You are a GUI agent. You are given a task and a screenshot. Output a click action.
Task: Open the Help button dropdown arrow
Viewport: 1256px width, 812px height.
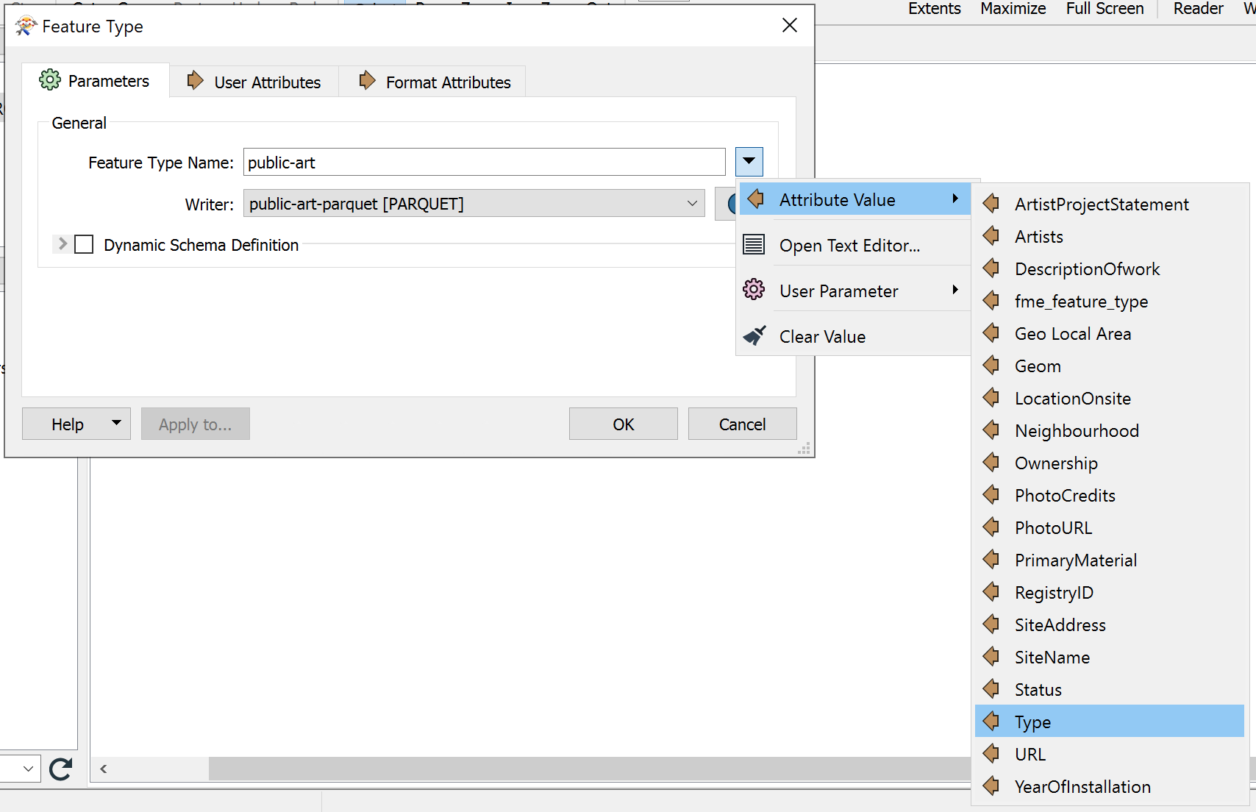coord(116,423)
